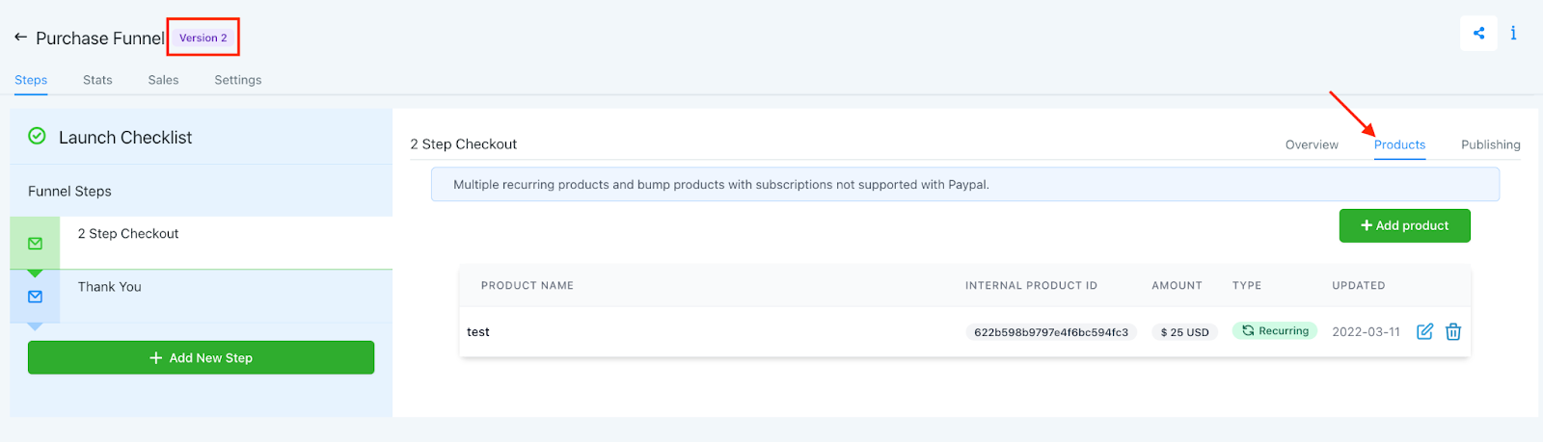Click the share icon button

coord(1478,34)
